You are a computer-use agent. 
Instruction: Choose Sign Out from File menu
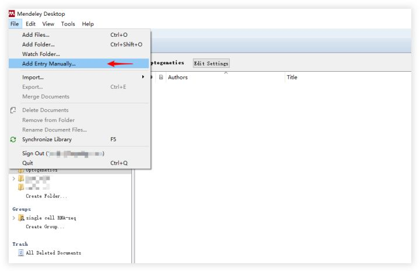coord(79,154)
